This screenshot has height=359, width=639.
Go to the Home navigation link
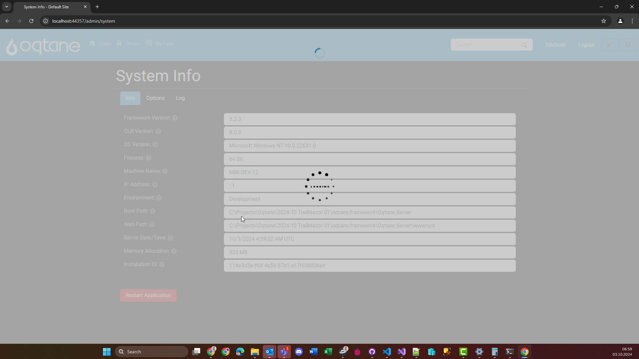click(101, 44)
